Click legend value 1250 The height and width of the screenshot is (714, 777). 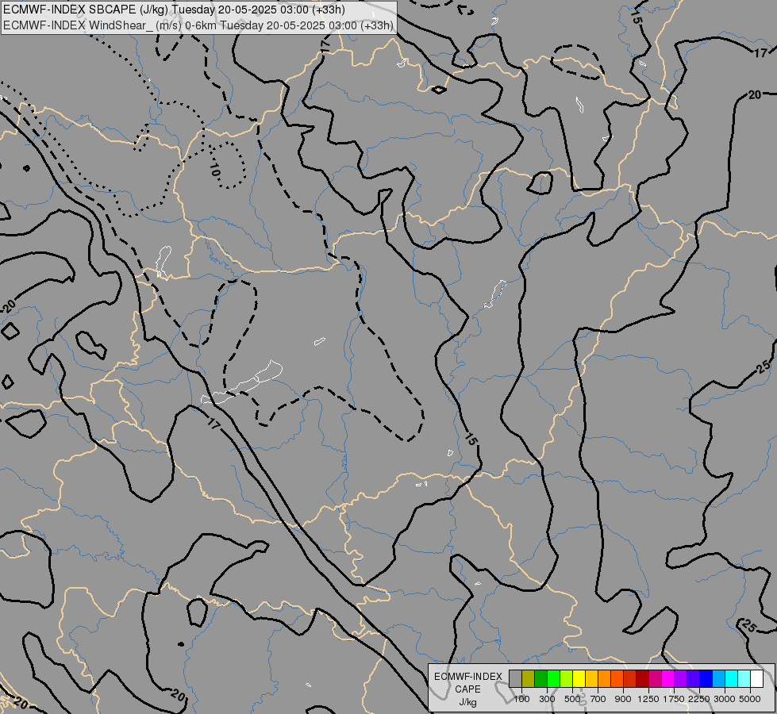tap(648, 699)
